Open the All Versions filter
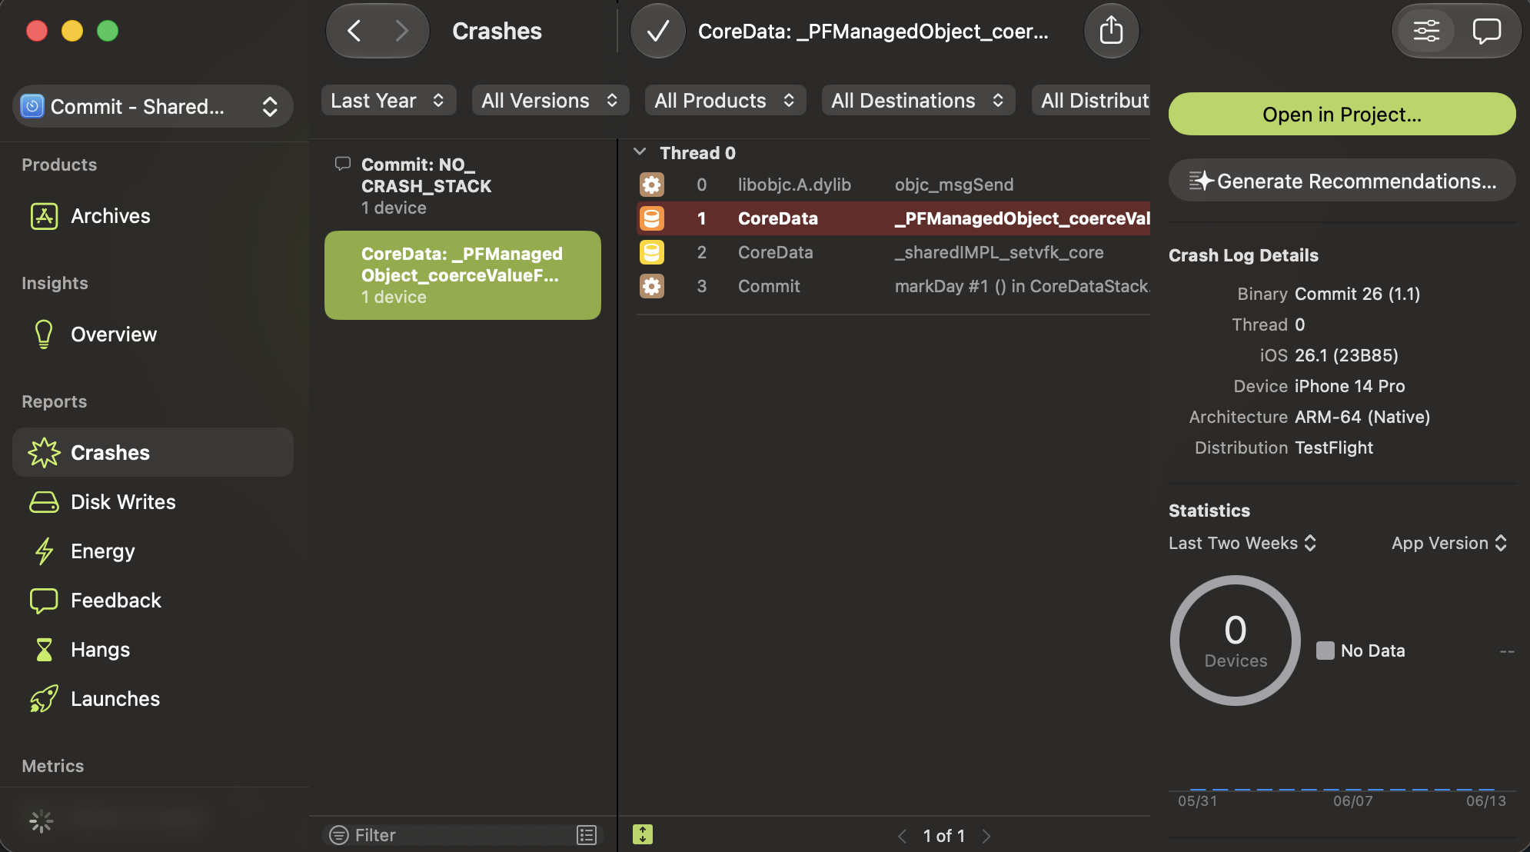Image resolution: width=1530 pixels, height=852 pixels. point(550,100)
